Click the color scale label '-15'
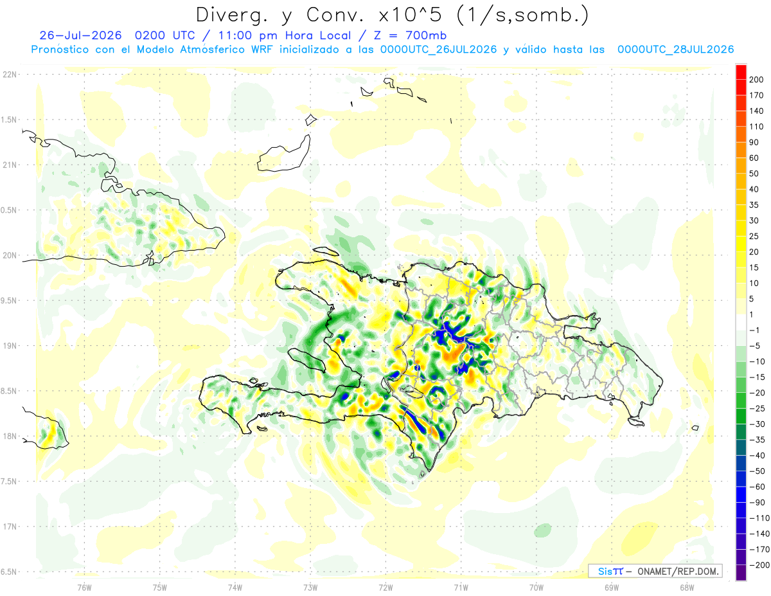 [x=756, y=377]
